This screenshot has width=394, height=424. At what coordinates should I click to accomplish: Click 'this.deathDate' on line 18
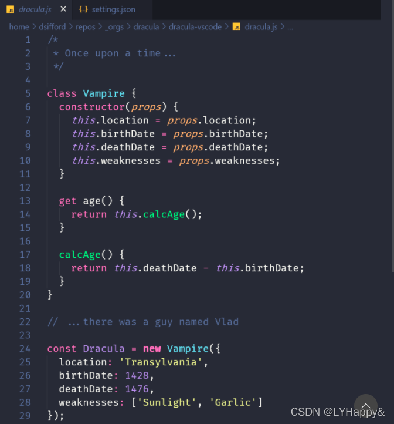pos(155,268)
